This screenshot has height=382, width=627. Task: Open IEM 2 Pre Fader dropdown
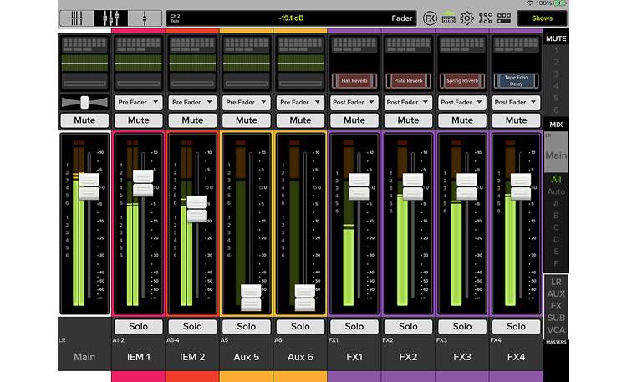coord(192,103)
